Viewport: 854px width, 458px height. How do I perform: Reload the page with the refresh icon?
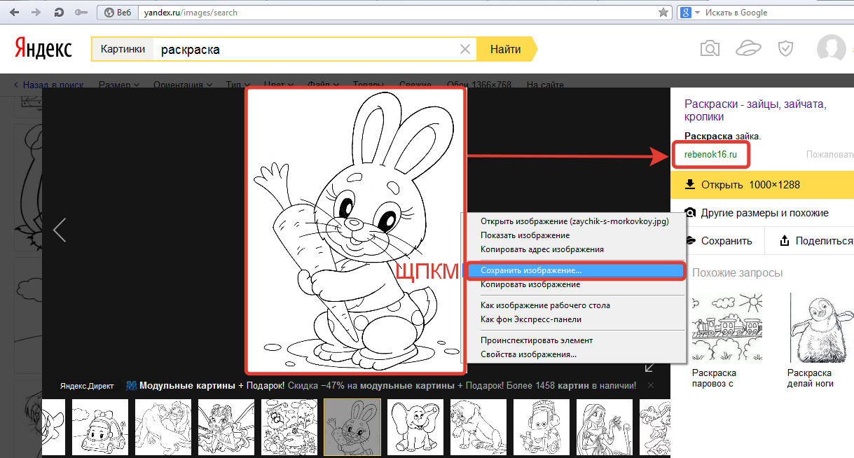click(60, 13)
